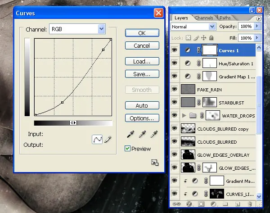Create new fill or adjustment layer

[x=213, y=204]
